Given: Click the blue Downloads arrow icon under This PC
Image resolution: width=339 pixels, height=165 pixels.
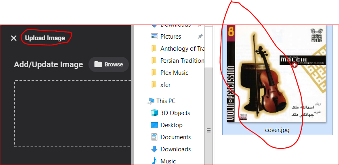Looking at the screenshot, I should click(154, 149).
